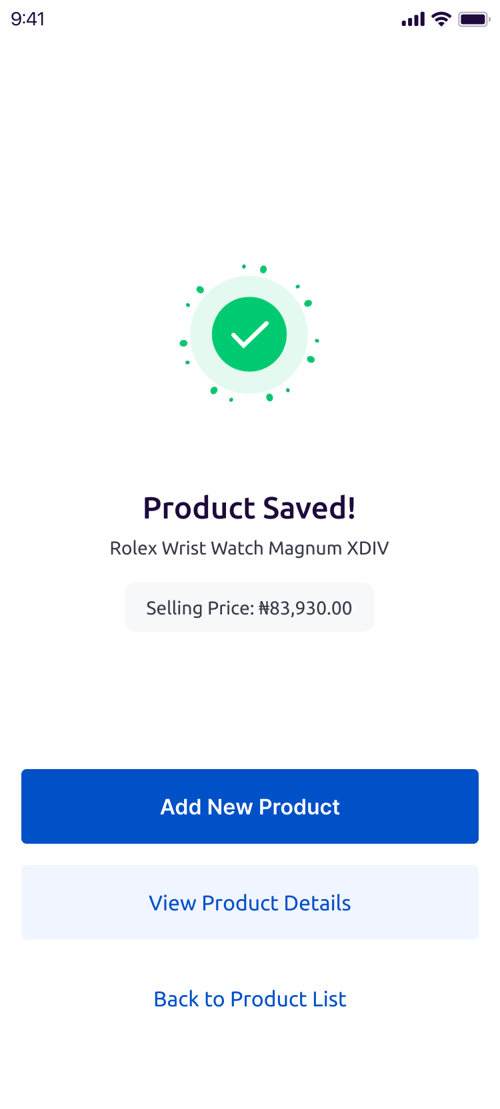
Task: Tap the green dot right of the badge near bottom
Action: pyautogui.click(x=311, y=359)
